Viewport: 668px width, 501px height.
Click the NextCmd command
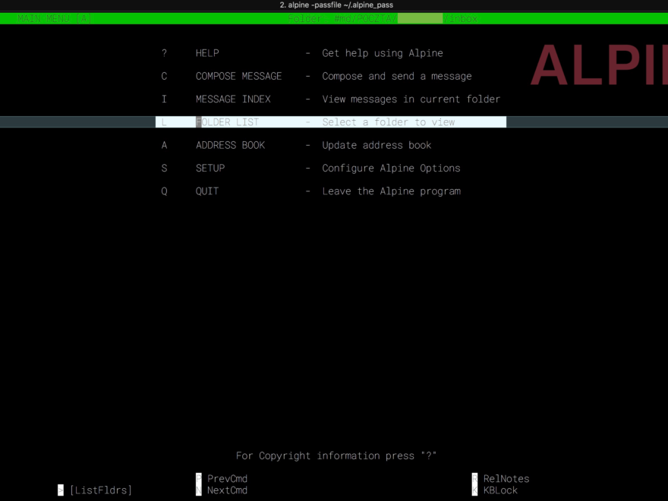227,490
